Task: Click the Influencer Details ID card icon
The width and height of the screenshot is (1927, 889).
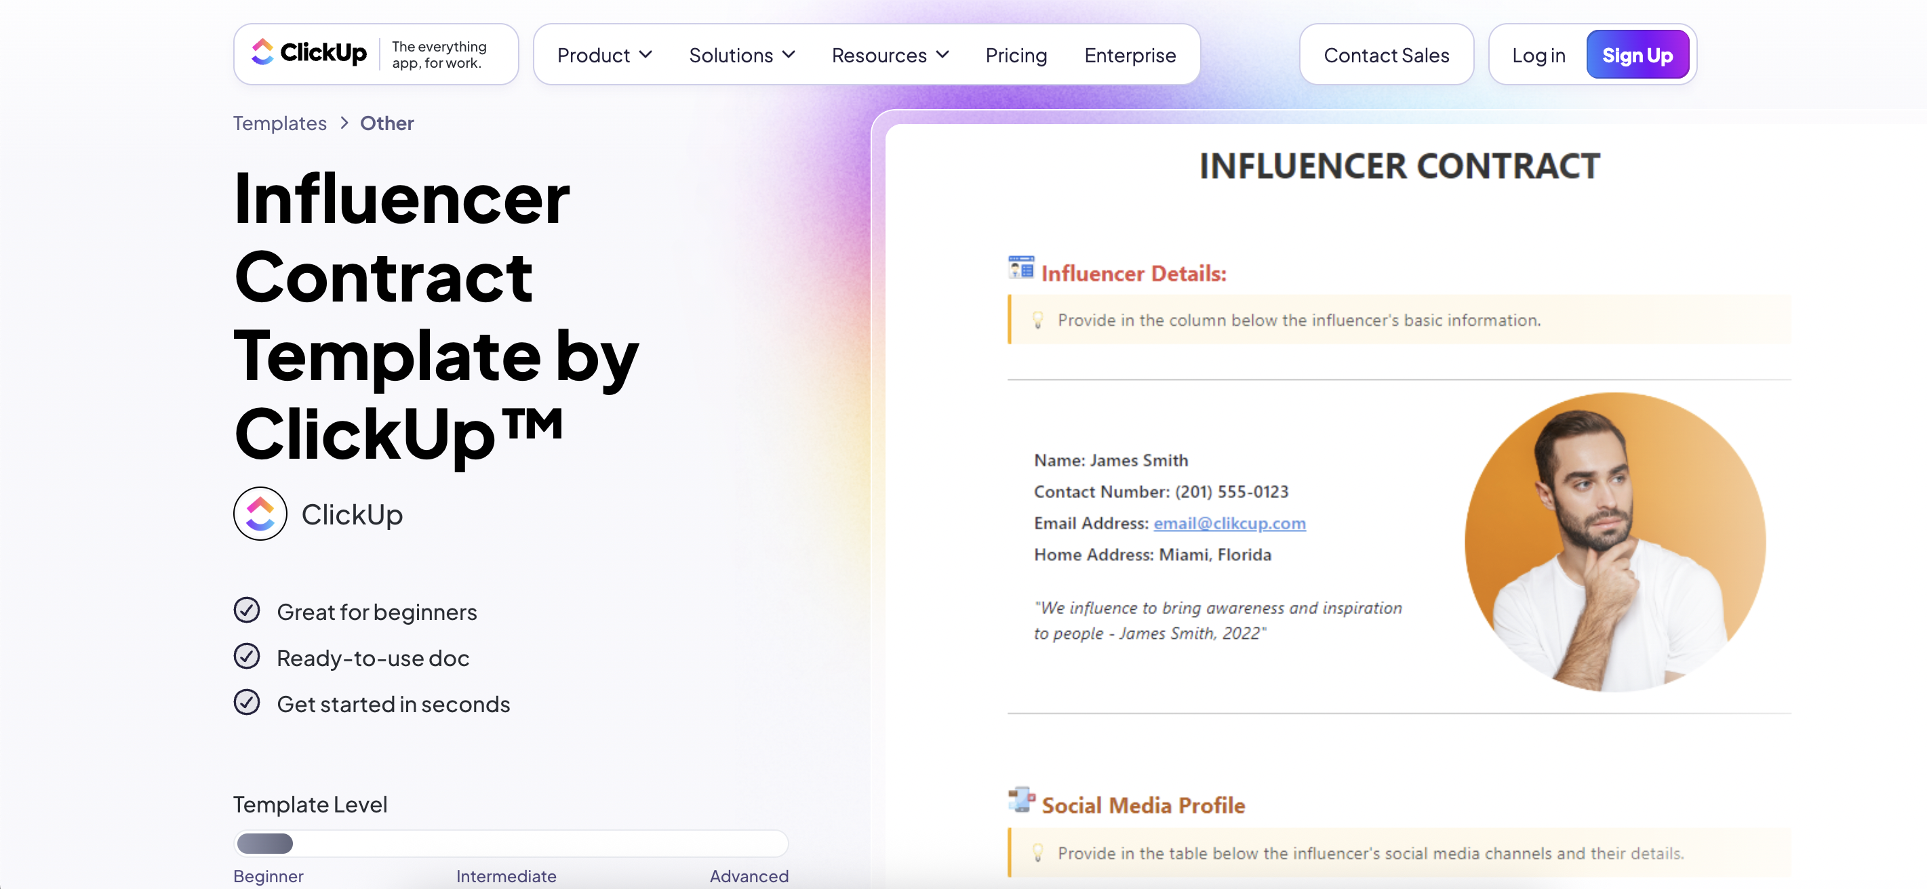Action: 1020,267
